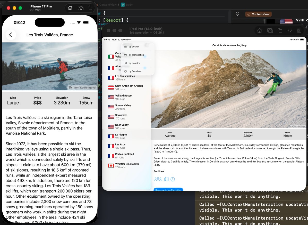Click the highlight touches icon on iPad simulator toolbar
308x225 pixels.
pyautogui.click(x=290, y=30)
